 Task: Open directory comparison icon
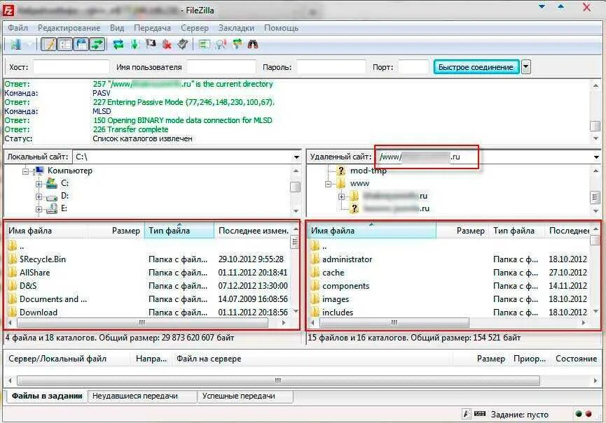[219, 45]
